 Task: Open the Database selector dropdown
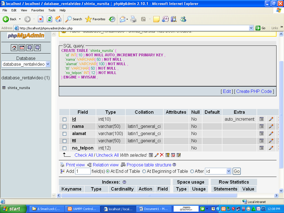click(48, 64)
